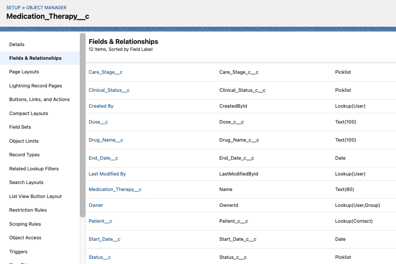Open the SETUP breadcrumb link

coord(13,7)
